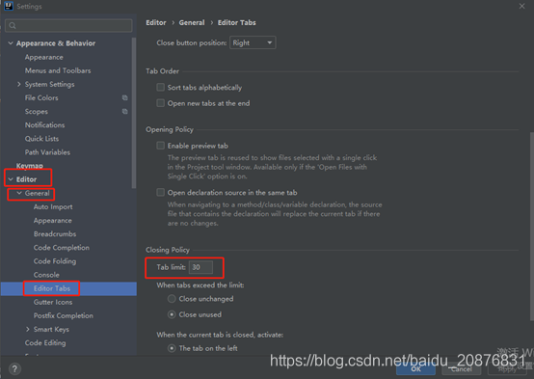Click the search magnifier icon in settings
534x379 pixels.
13,26
